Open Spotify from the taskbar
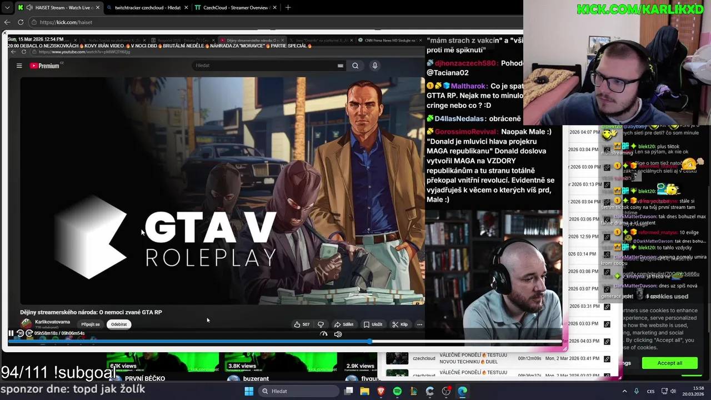This screenshot has width=711, height=400. coord(397,391)
